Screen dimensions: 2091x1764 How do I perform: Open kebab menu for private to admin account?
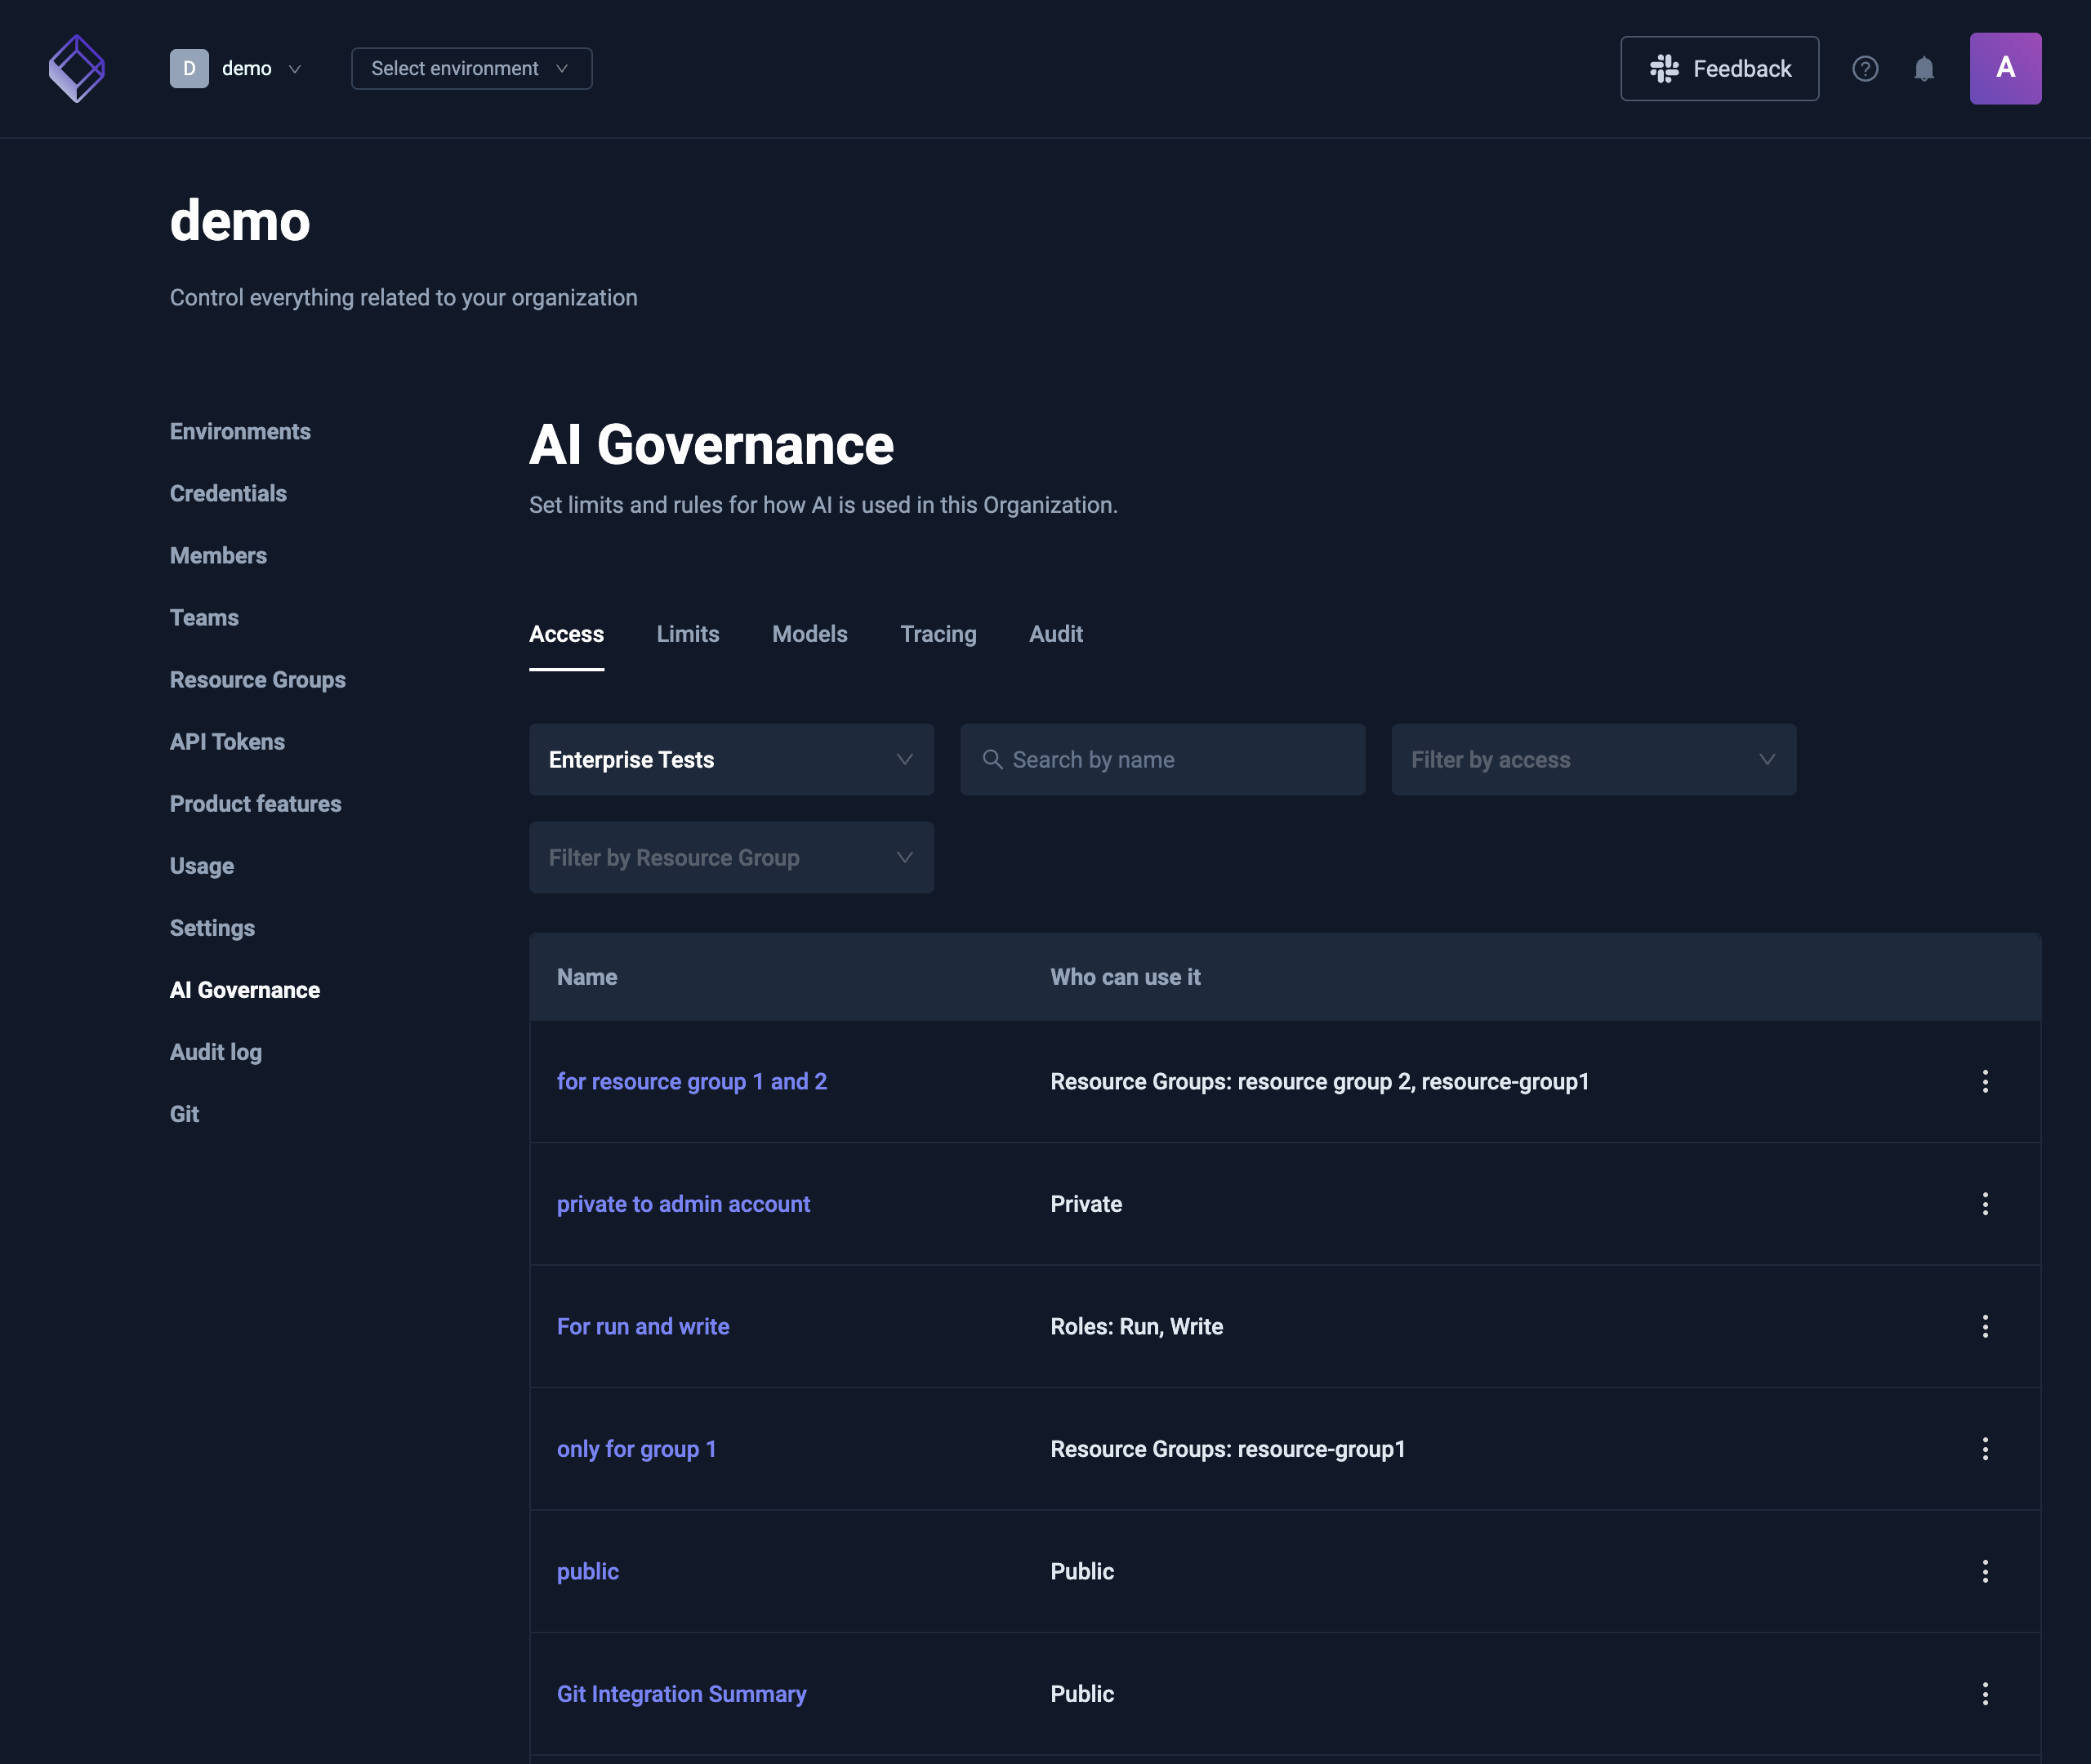[x=1985, y=1204]
